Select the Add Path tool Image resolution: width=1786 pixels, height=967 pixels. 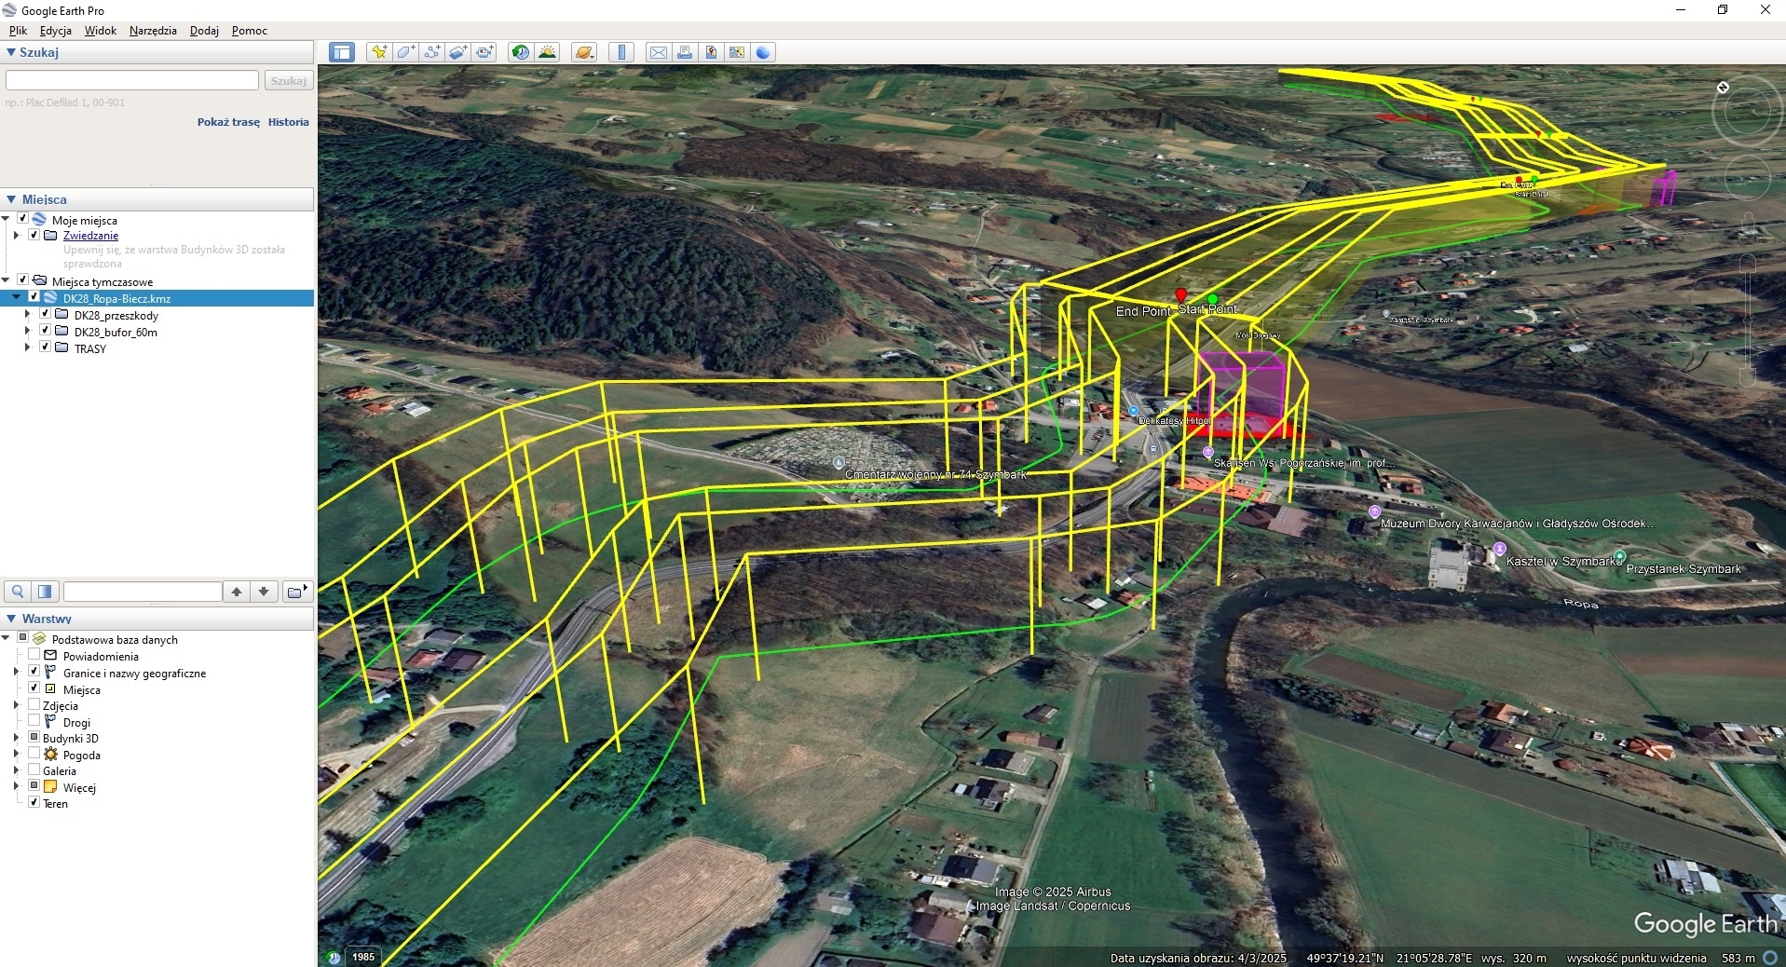[x=431, y=52]
